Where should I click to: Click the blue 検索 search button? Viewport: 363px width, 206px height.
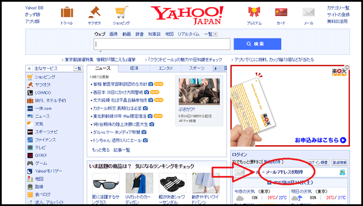point(257,44)
